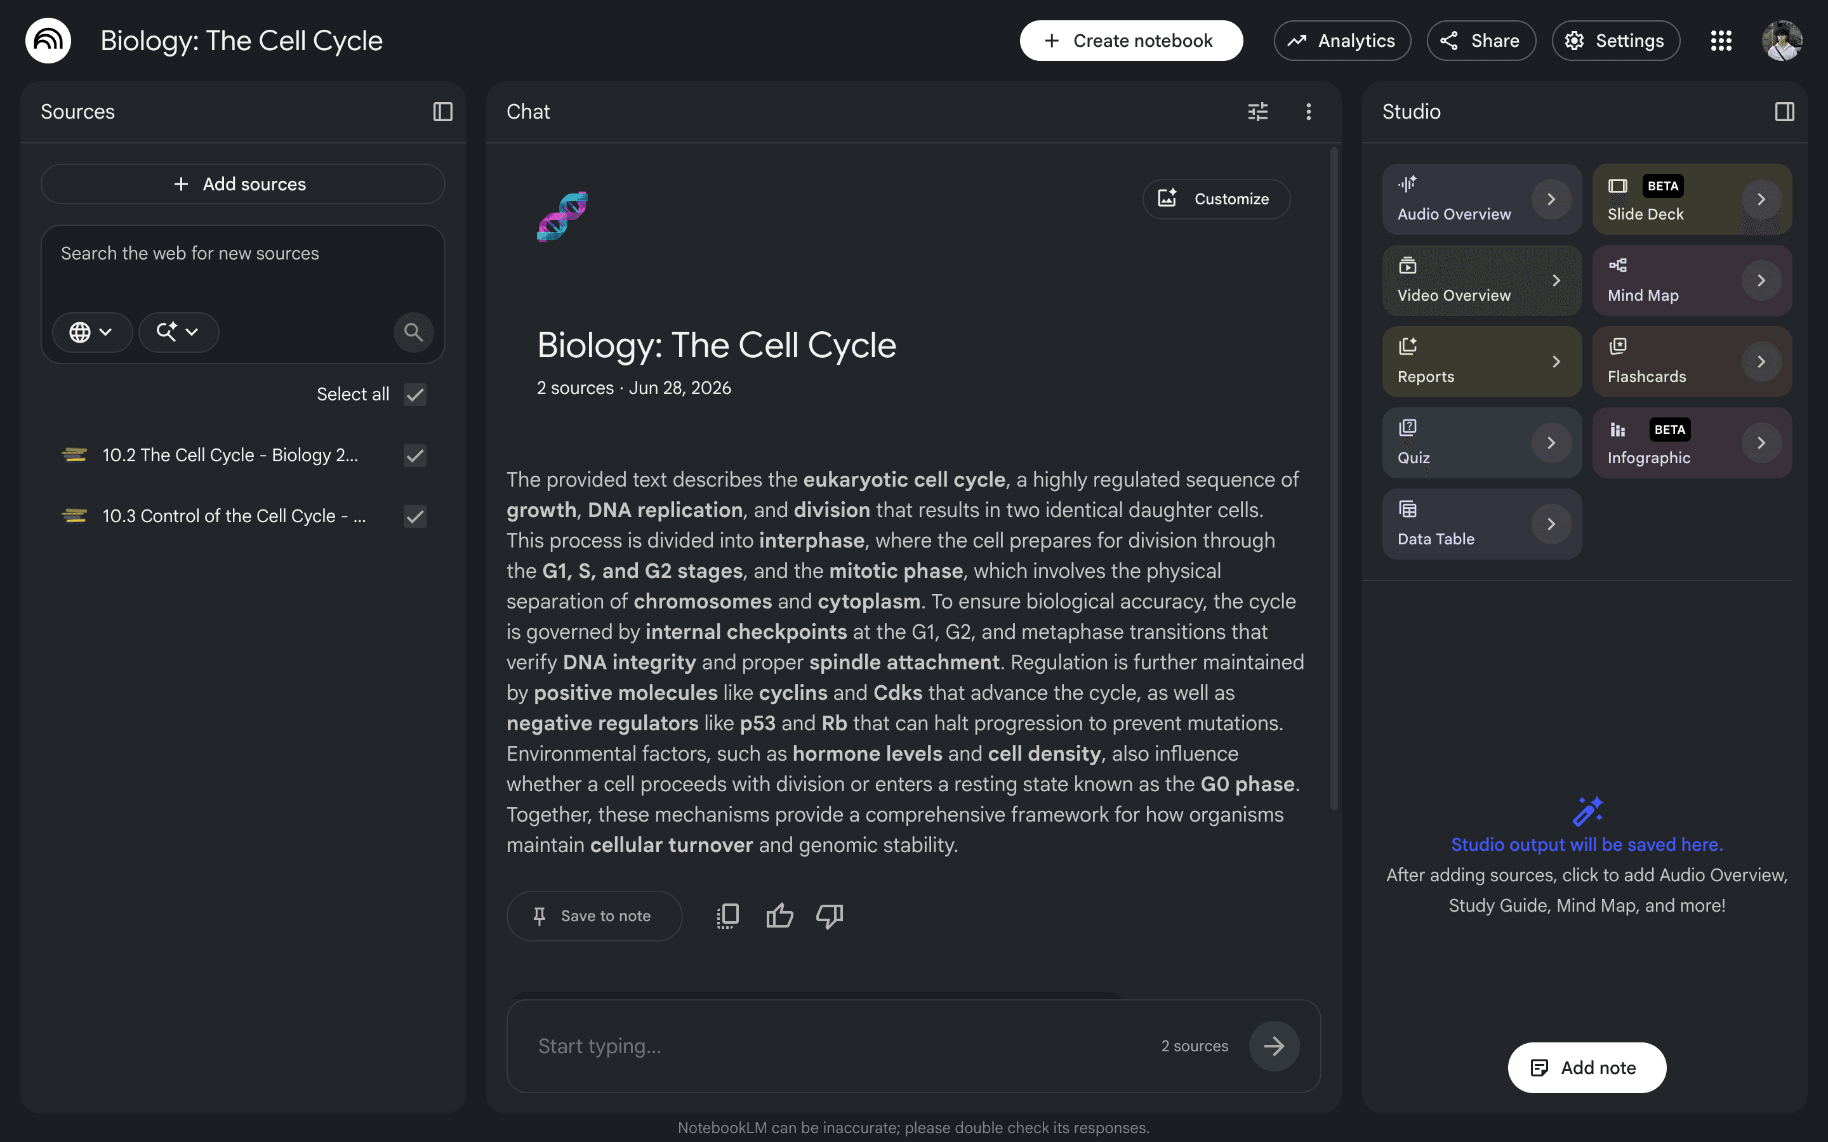Open the user profile avatar

pos(1782,41)
